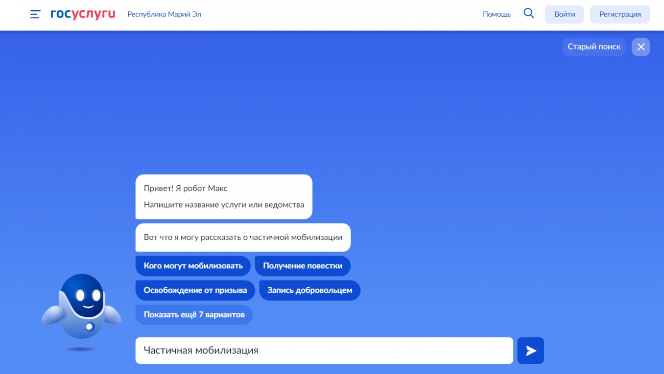
Task: Click the shield badge on robot's chest
Action: tap(90, 326)
